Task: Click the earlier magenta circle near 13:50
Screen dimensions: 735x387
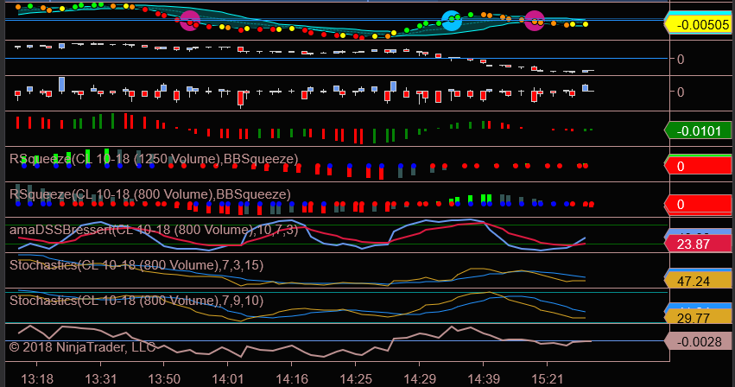Action: 190,21
